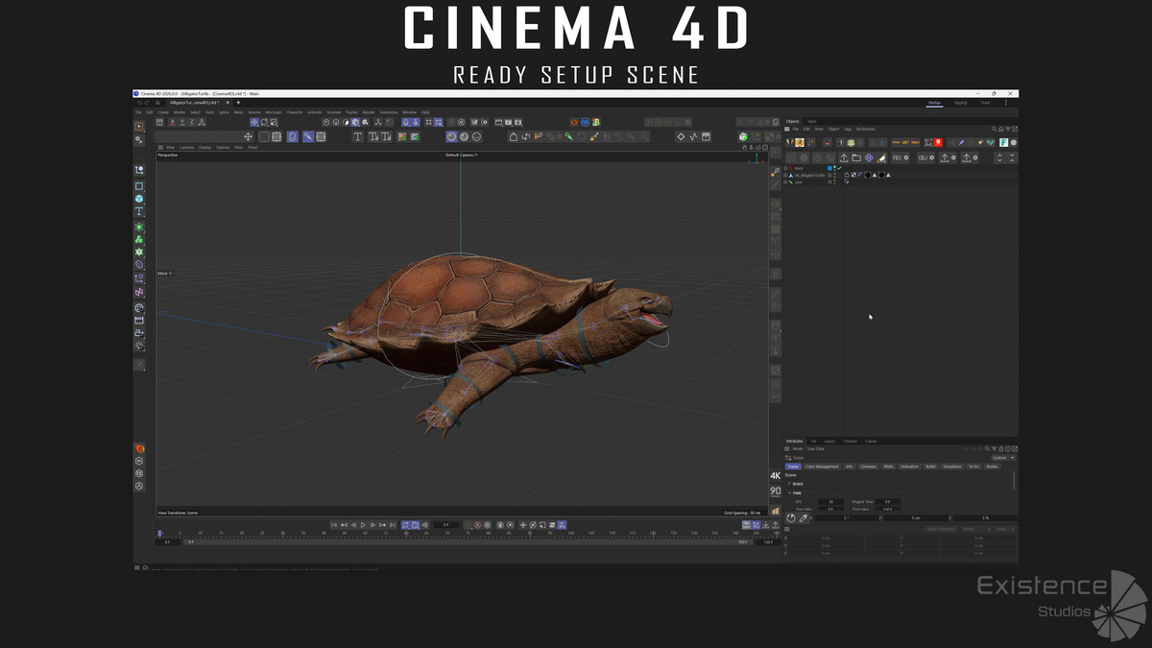
Task: Toggle visibility dots of lowercase root joint
Action: click(834, 182)
